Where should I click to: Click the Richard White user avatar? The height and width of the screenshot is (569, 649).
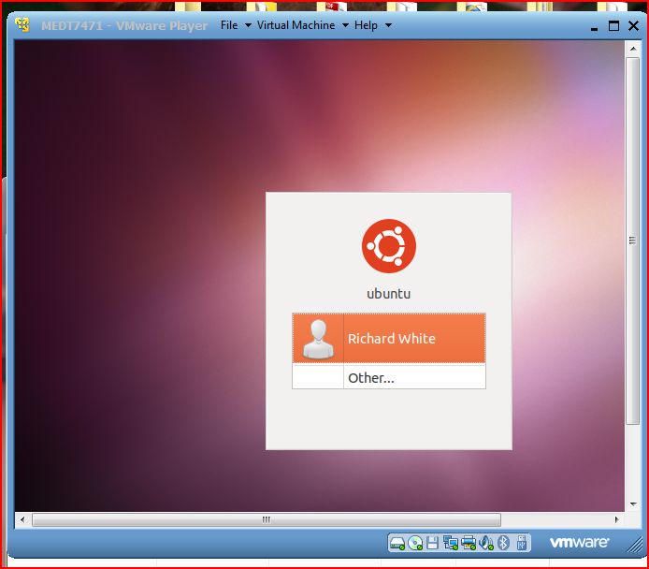318,339
